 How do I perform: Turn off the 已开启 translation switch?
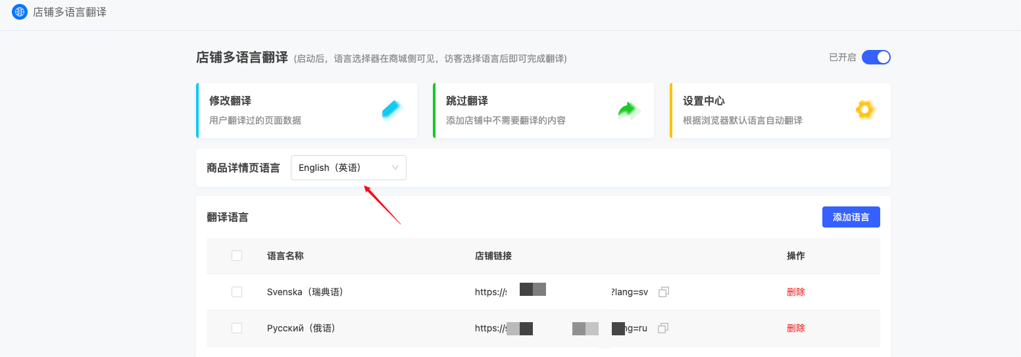[x=876, y=57]
